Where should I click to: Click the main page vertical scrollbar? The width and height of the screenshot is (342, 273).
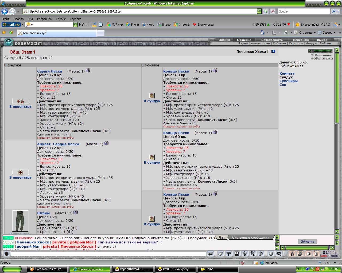point(337,141)
